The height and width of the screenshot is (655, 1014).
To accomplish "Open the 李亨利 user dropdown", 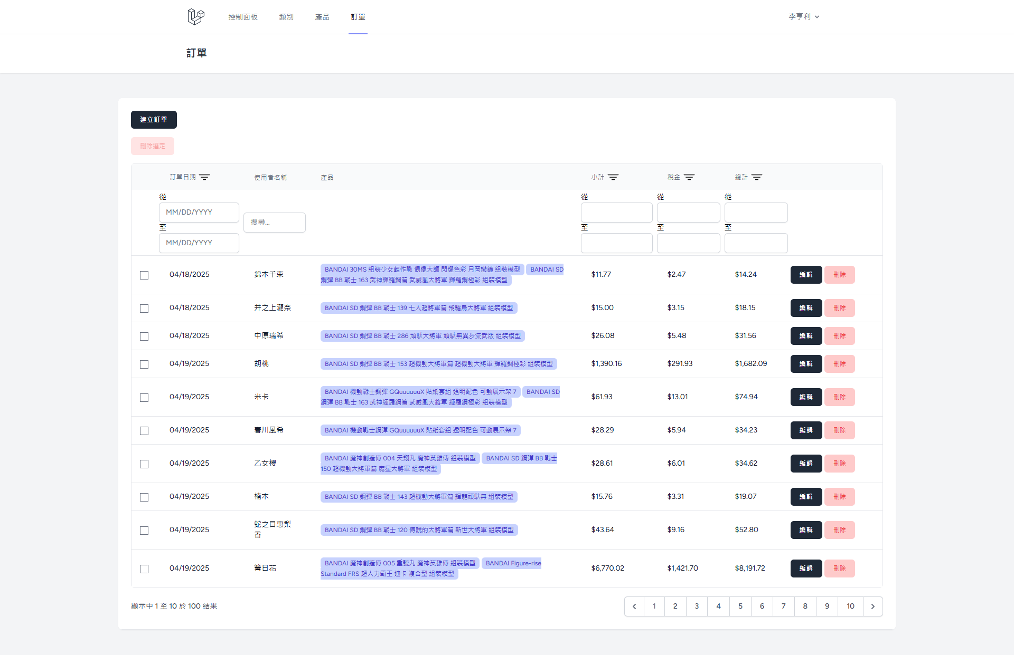I will click(x=804, y=17).
